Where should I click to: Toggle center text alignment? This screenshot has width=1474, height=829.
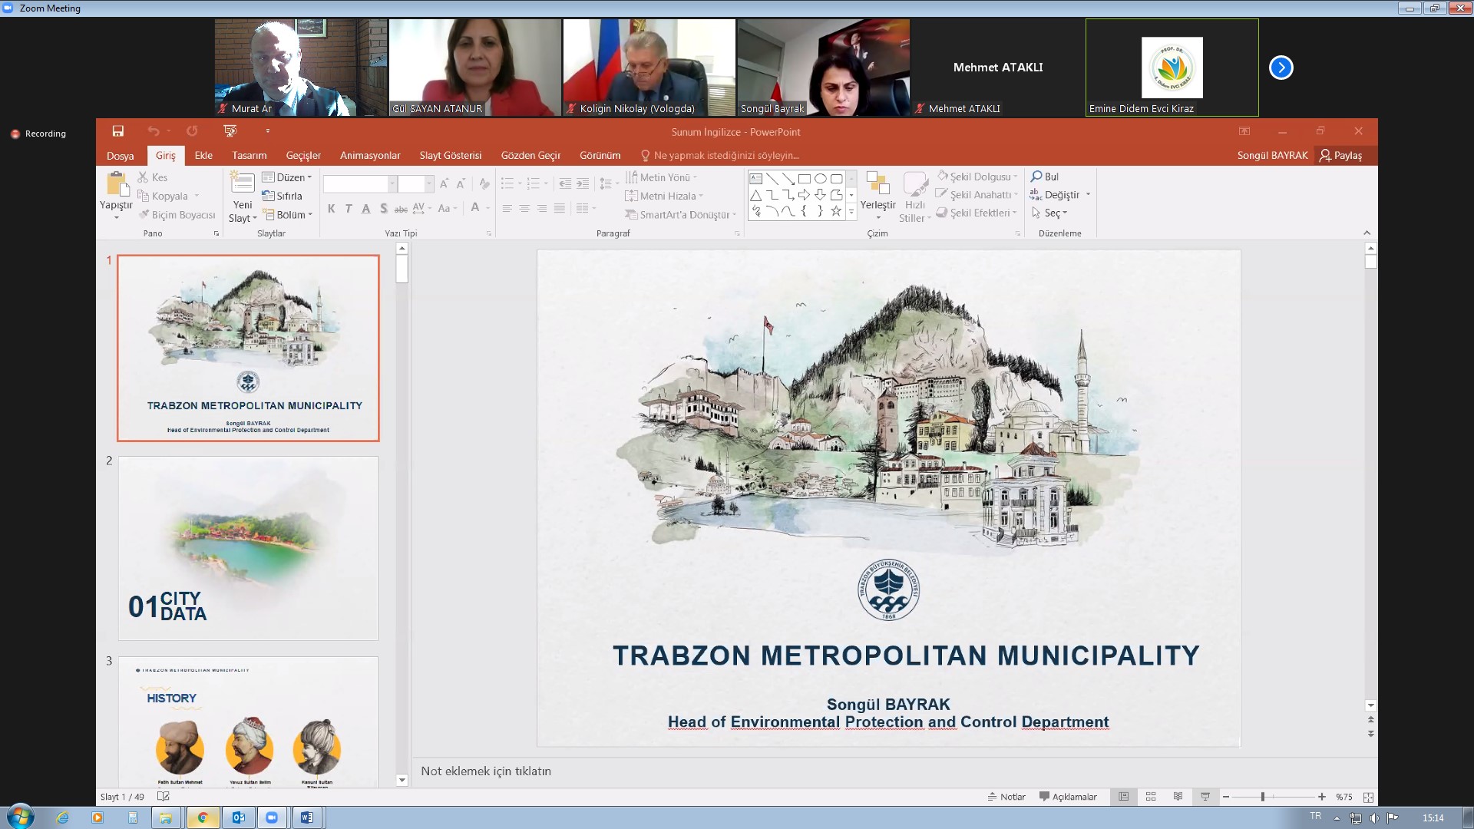click(524, 208)
